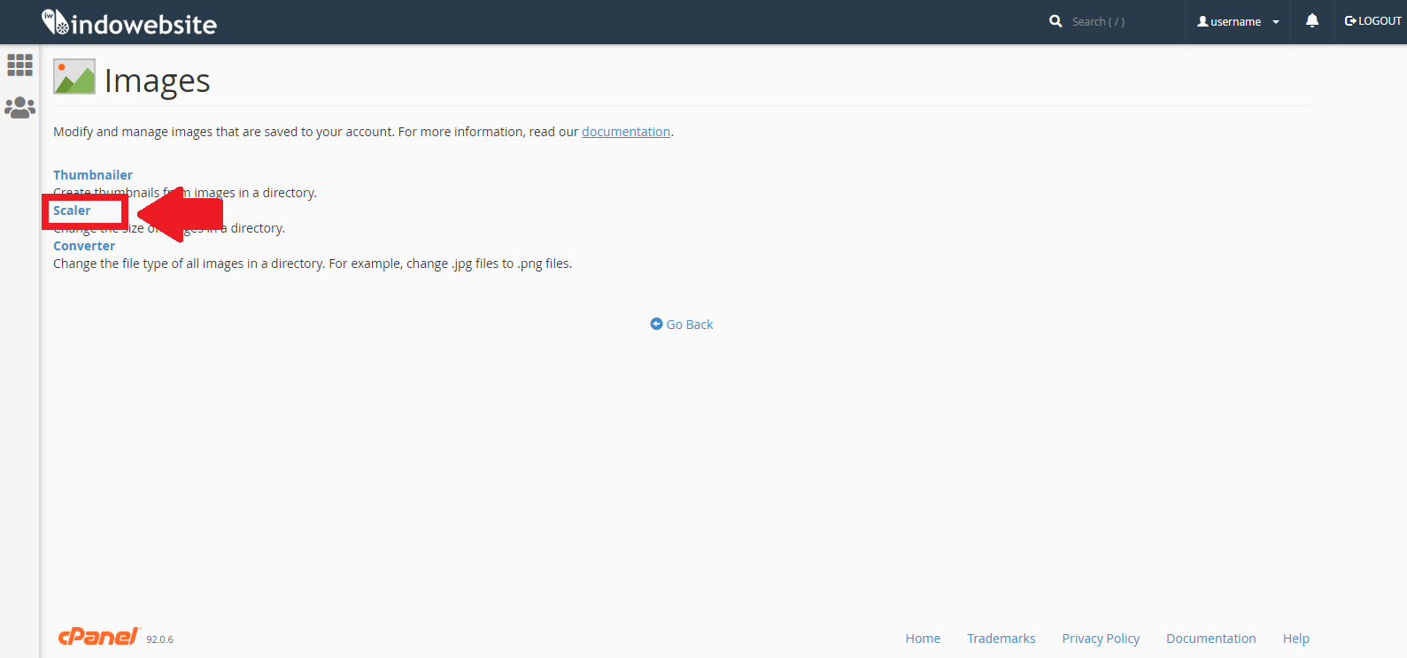Open the Scaler tool
The image size is (1407, 658).
coord(72,210)
